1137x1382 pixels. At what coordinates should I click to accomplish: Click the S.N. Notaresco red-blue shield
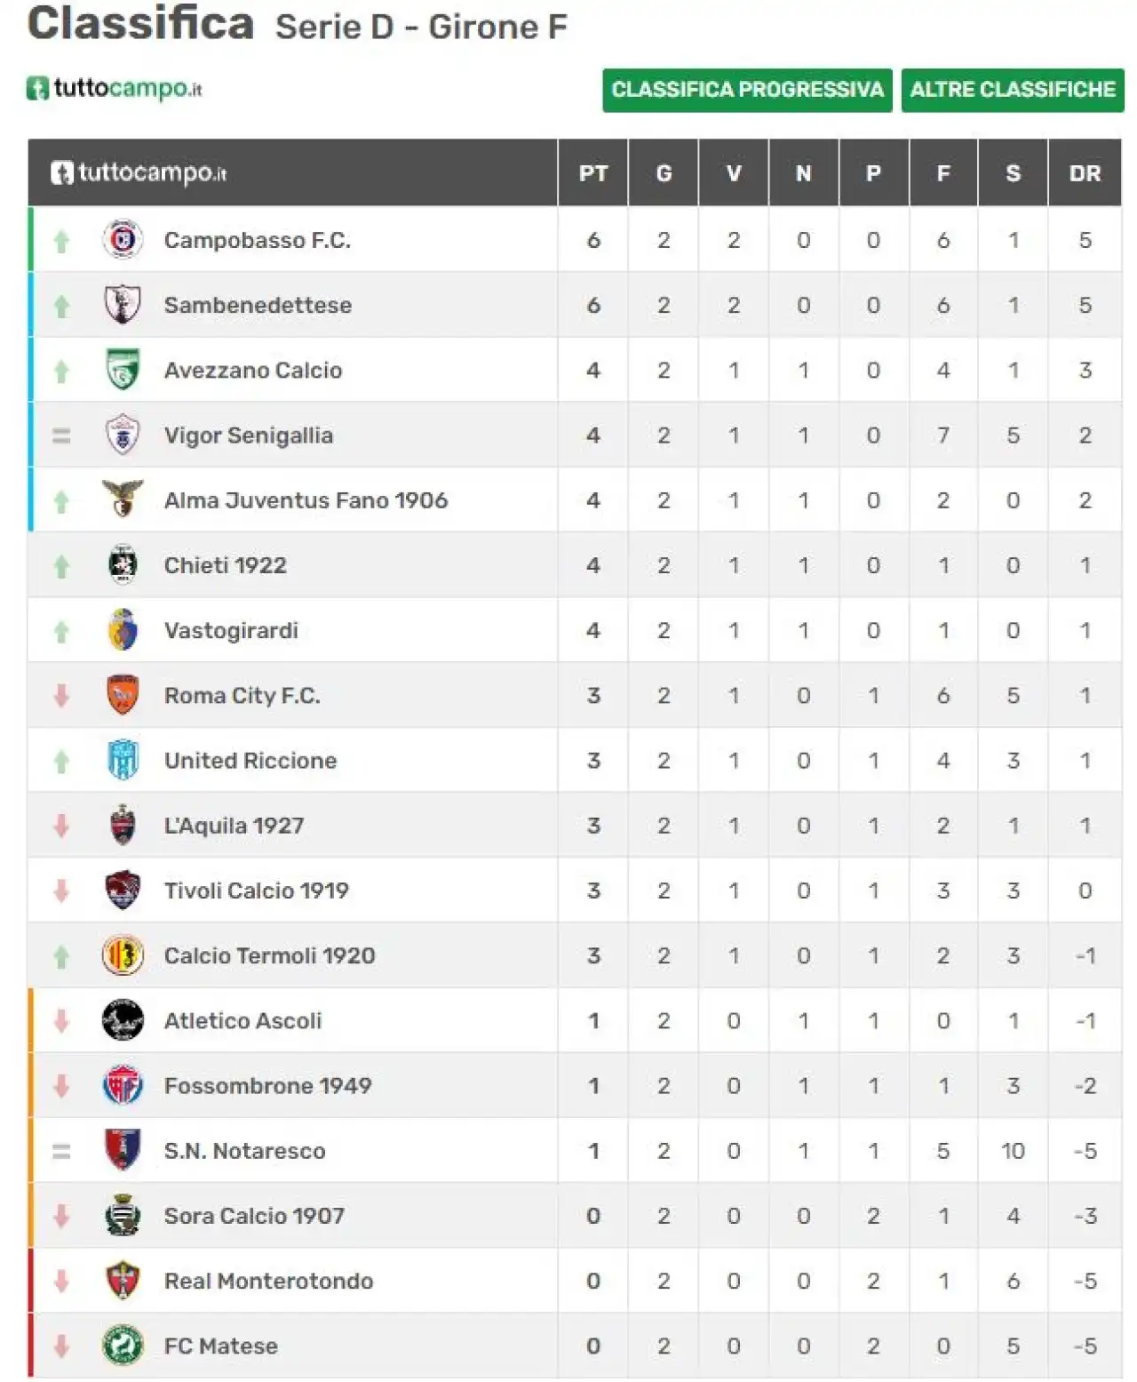tap(123, 1150)
